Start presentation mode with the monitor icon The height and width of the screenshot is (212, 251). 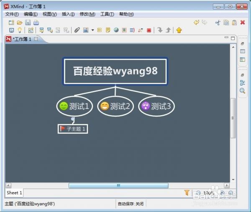click(12, 30)
